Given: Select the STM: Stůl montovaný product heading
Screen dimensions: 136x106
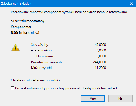Looking at the screenshot, I should coord(27,21).
